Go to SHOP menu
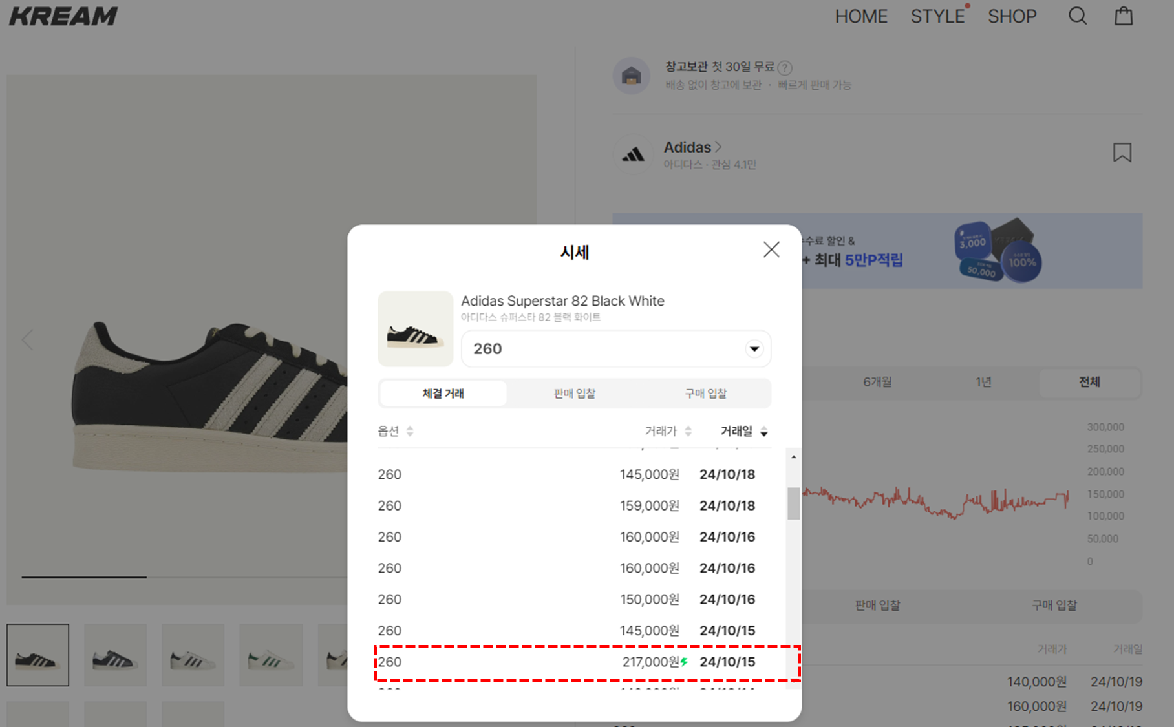Image resolution: width=1174 pixels, height=727 pixels. tap(1012, 16)
